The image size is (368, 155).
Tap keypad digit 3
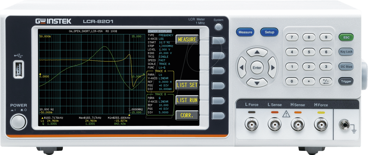(326, 66)
